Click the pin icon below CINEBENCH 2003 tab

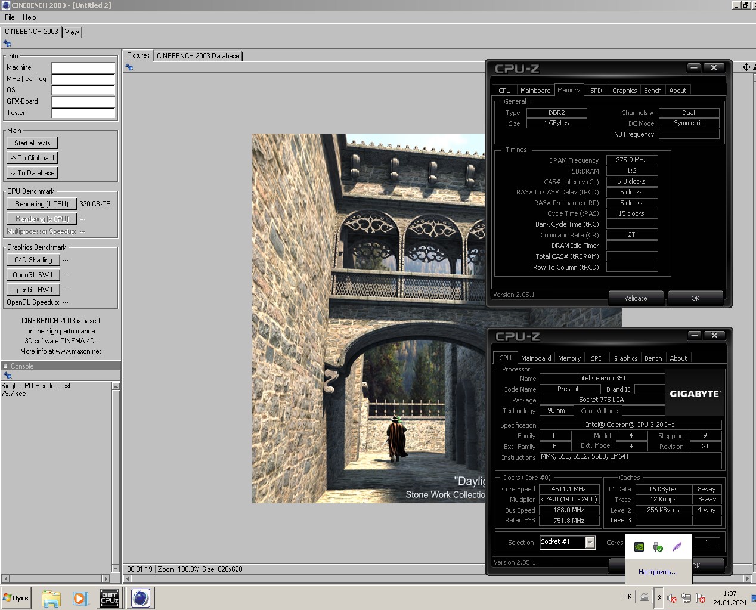click(7, 44)
